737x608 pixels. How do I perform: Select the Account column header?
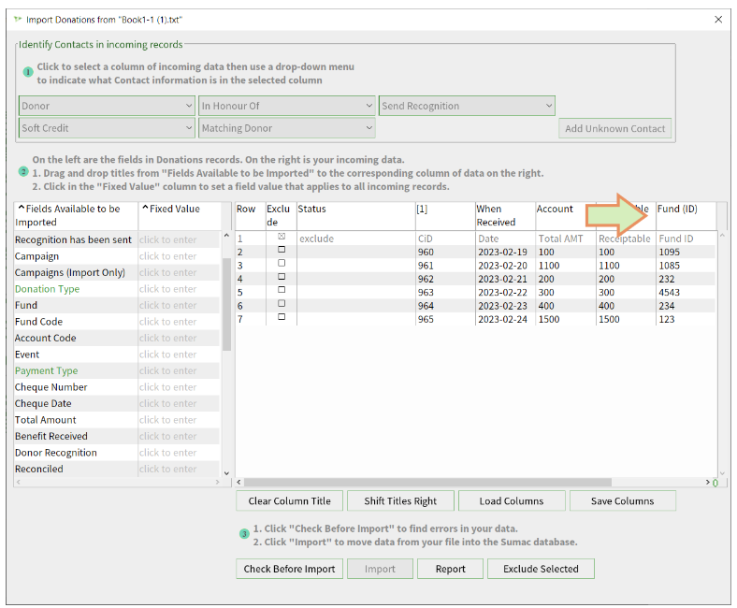point(566,215)
